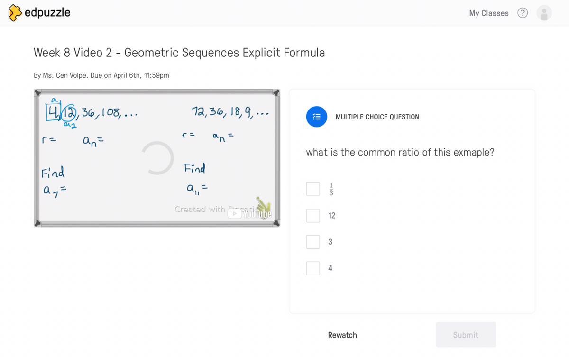Open the user profile avatar
This screenshot has height=357, width=569.
click(x=544, y=13)
